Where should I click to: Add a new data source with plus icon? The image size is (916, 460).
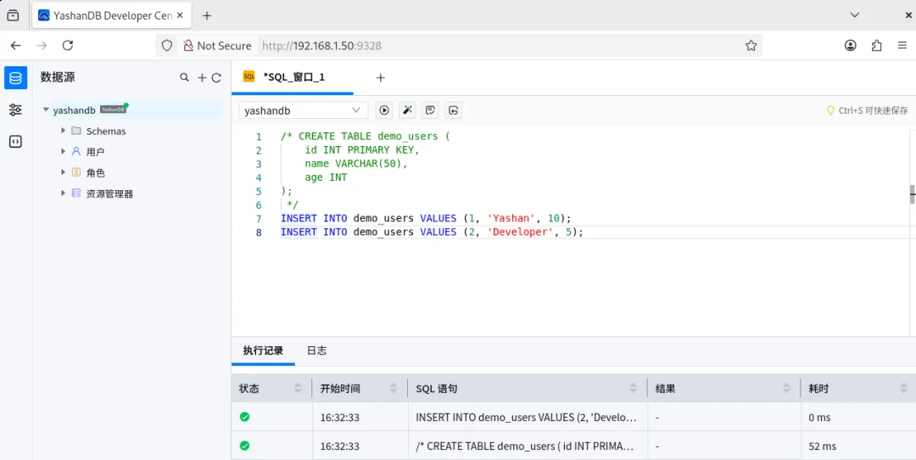(x=202, y=78)
